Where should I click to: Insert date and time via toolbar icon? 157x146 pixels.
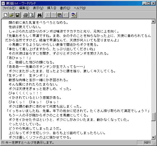(74, 15)
